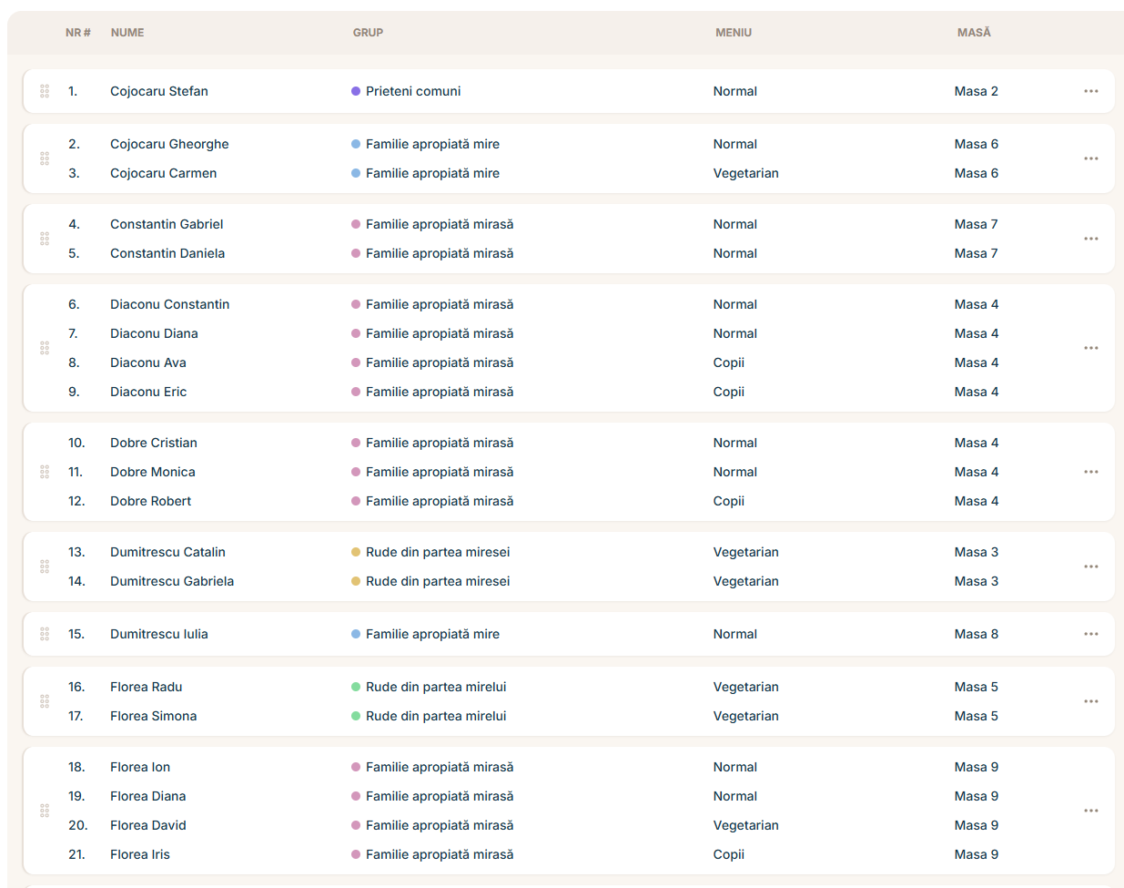Change table Masa 8 for Dumitrescu Iulia
The width and height of the screenshot is (1124, 888).
pyautogui.click(x=976, y=634)
